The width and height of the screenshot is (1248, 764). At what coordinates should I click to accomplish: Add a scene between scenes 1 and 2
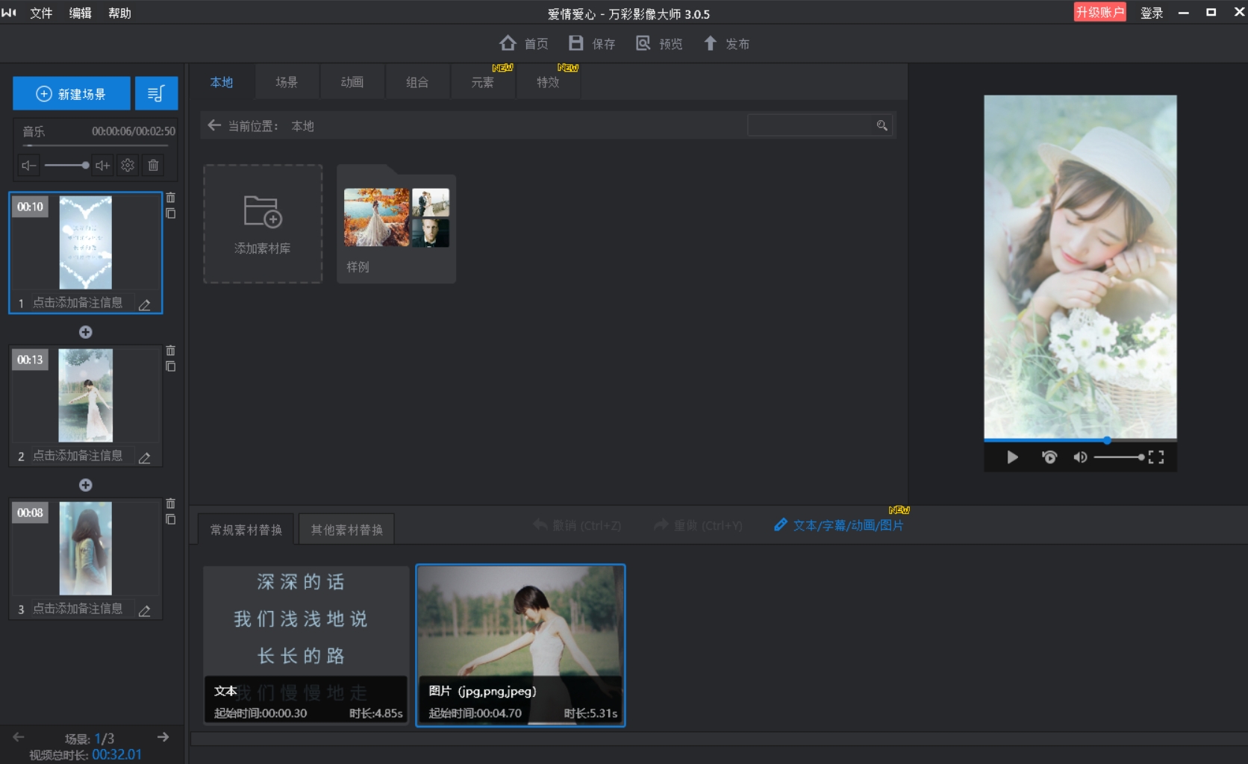tap(86, 332)
